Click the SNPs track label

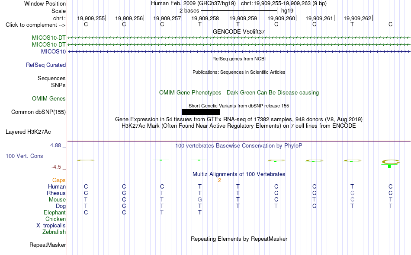point(58,85)
